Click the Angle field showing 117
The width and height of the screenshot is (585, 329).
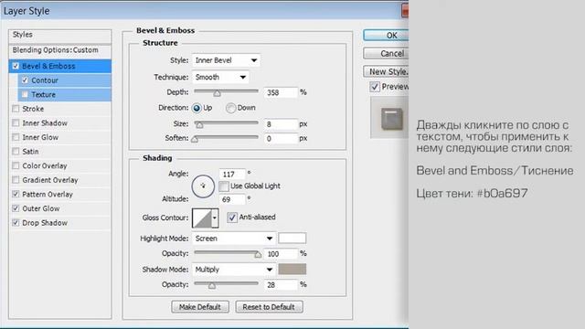pos(232,175)
